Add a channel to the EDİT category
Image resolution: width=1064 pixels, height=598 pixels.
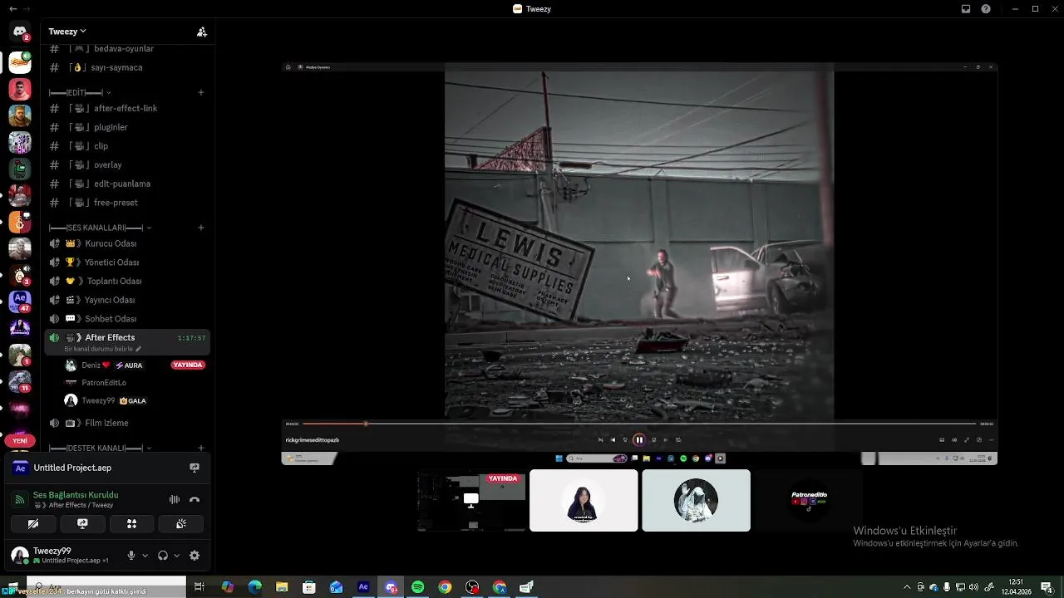point(201,92)
